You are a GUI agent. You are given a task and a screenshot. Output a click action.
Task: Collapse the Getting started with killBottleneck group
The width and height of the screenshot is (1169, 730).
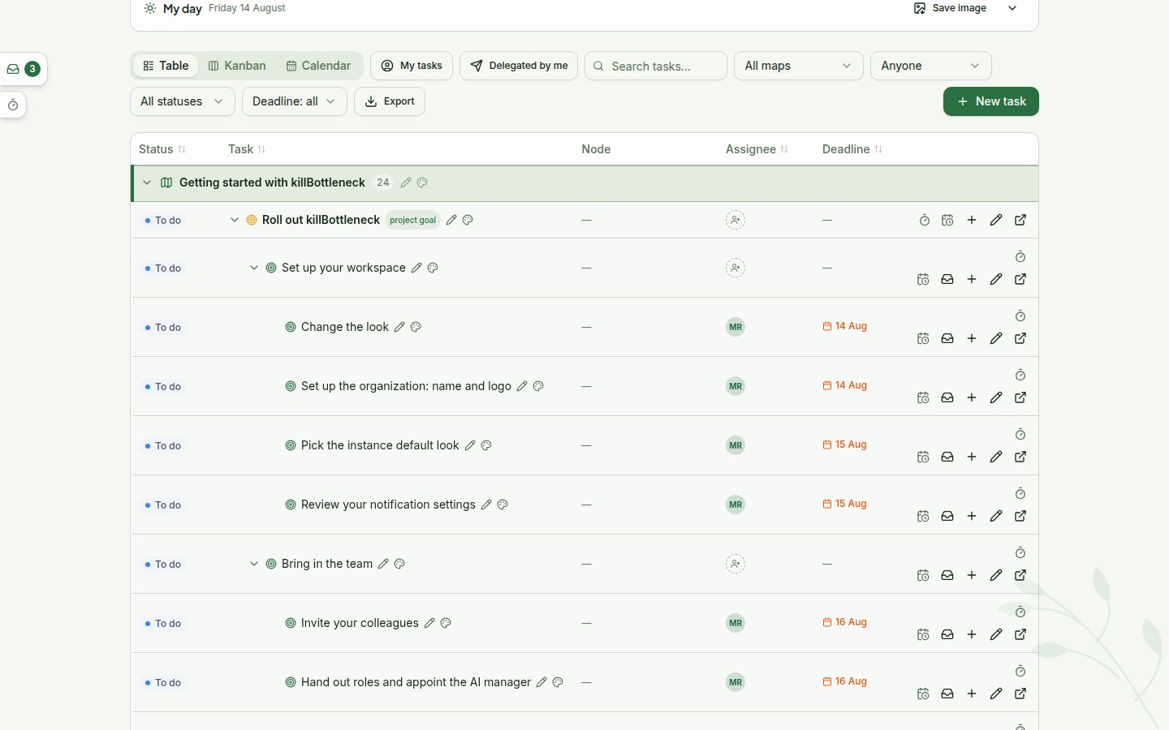[x=147, y=182]
